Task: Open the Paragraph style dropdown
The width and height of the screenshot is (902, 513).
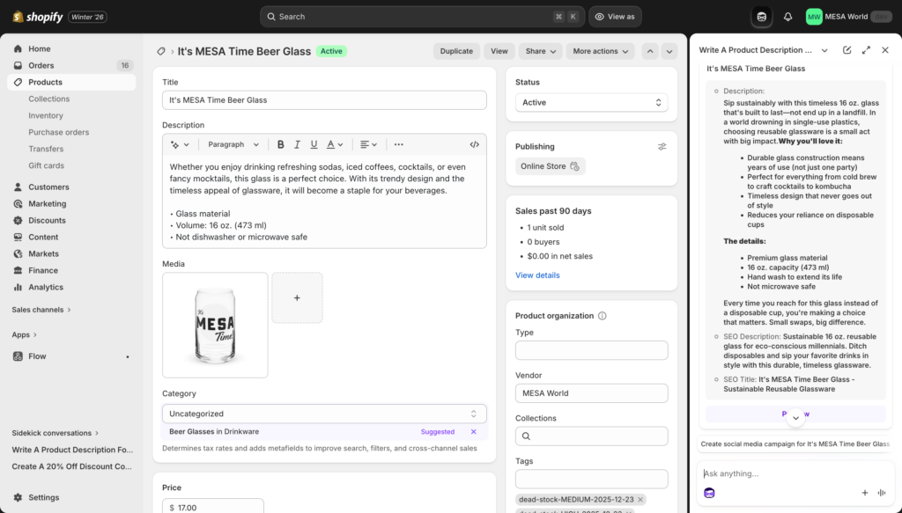Action: click(x=233, y=143)
